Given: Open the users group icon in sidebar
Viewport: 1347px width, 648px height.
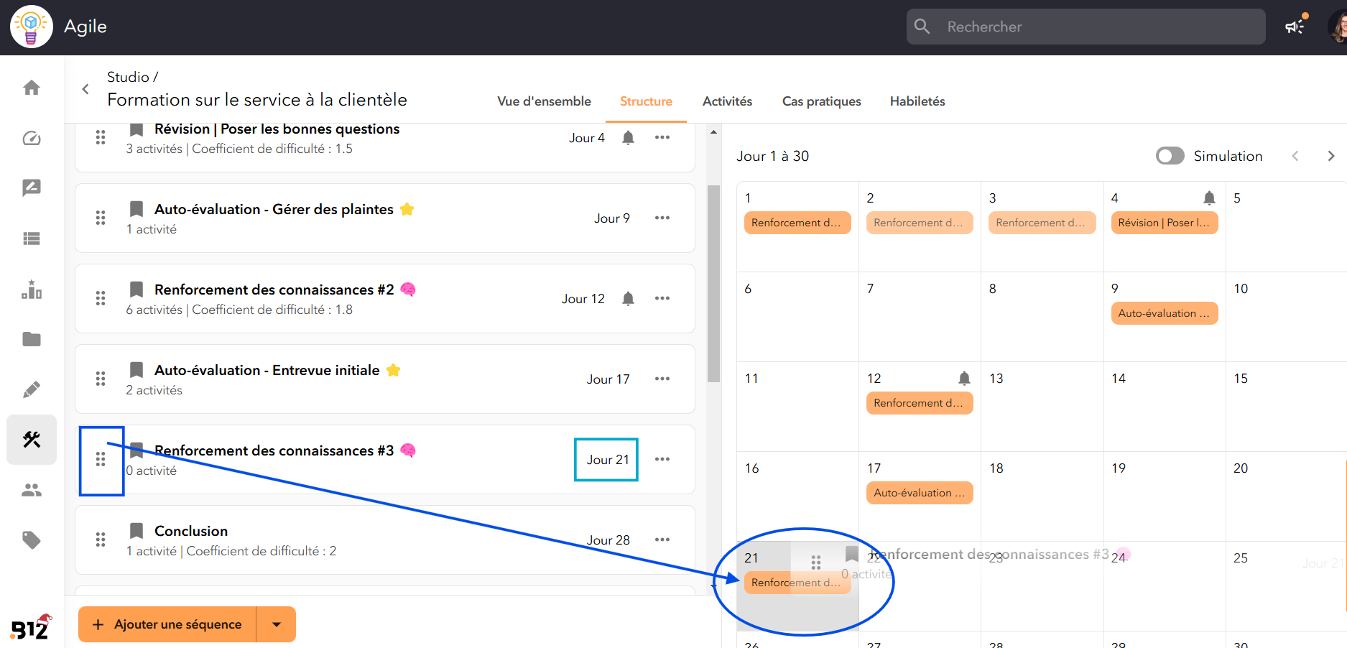Looking at the screenshot, I should tap(32, 490).
